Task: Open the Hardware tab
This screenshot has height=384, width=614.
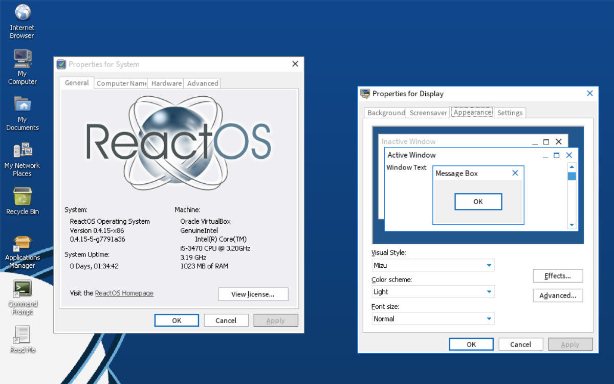Action: click(166, 83)
